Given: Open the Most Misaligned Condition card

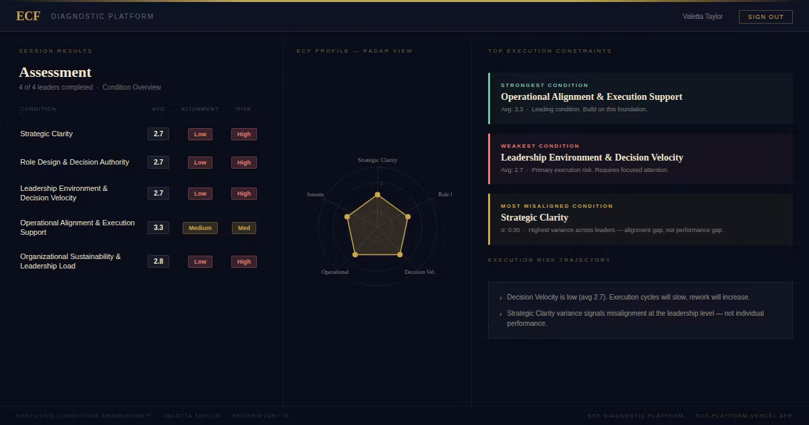Looking at the screenshot, I should (x=639, y=219).
